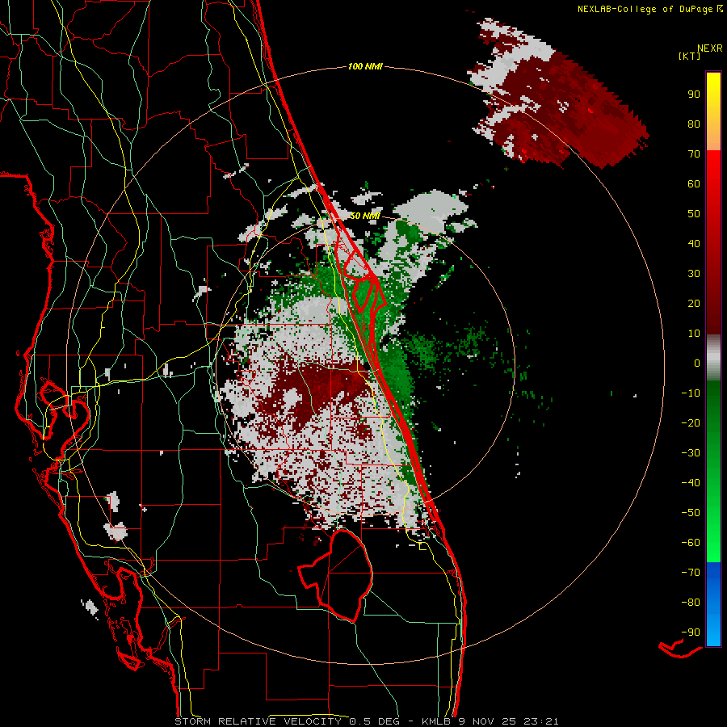Click the -40 value on velocity scale

pyautogui.click(x=691, y=483)
